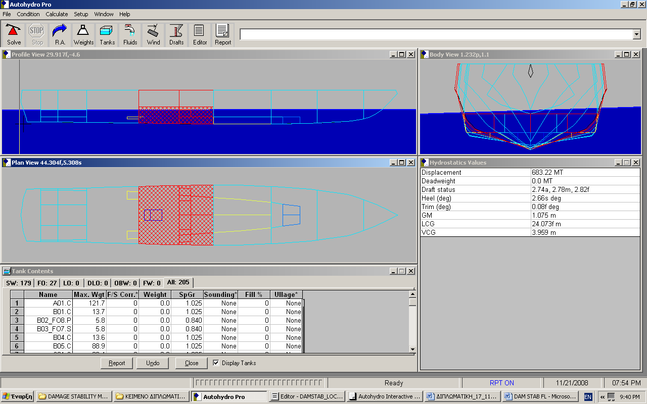Image resolution: width=647 pixels, height=404 pixels.
Task: Switch to the LO: 0 tab
Action: click(x=71, y=283)
